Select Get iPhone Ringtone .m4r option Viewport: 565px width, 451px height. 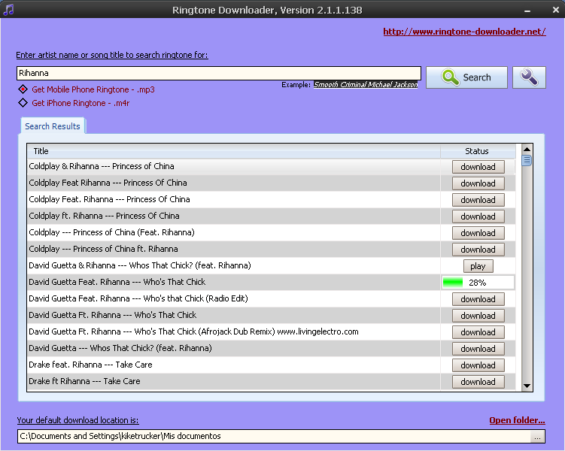tap(74, 103)
